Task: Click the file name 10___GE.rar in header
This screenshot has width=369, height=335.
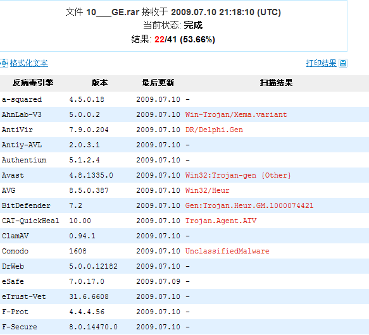Action: pyautogui.click(x=113, y=12)
